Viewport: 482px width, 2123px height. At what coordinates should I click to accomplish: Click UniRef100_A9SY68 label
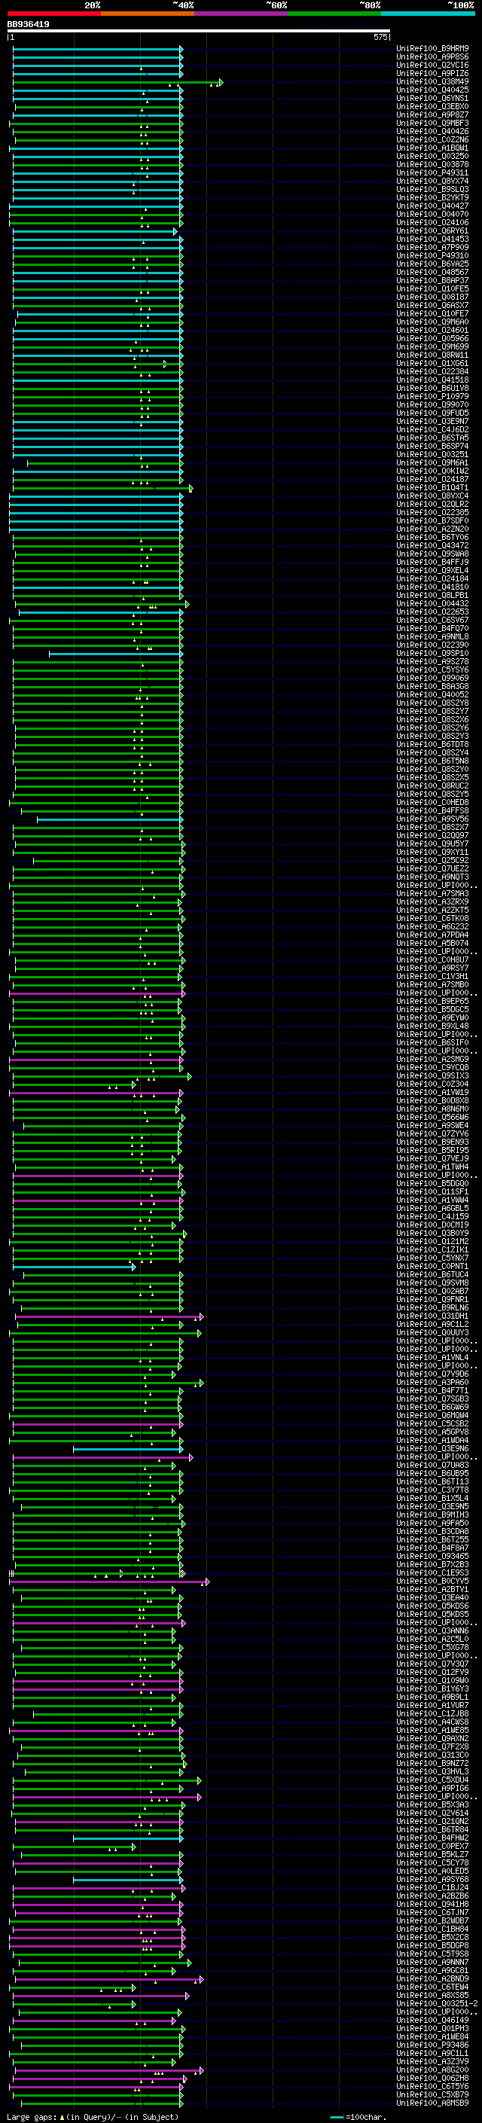432,1879
